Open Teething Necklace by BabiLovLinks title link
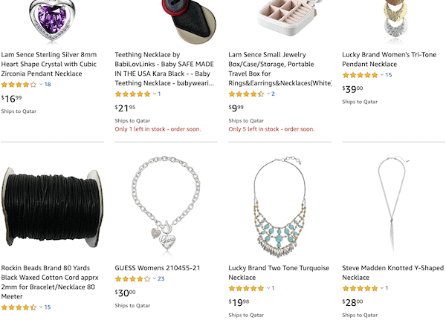The width and height of the screenshot is (446, 320). click(x=164, y=69)
